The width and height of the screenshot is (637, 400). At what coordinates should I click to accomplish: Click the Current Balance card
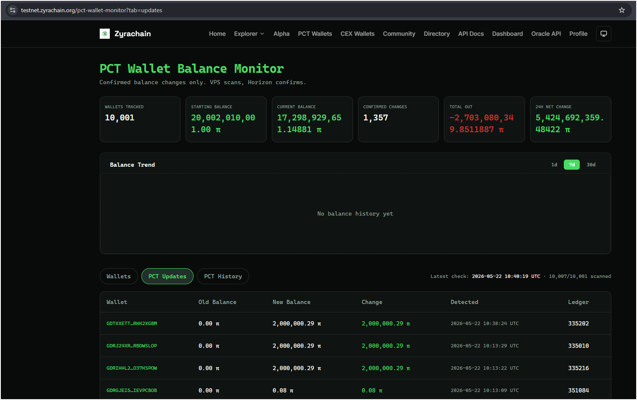(312, 119)
